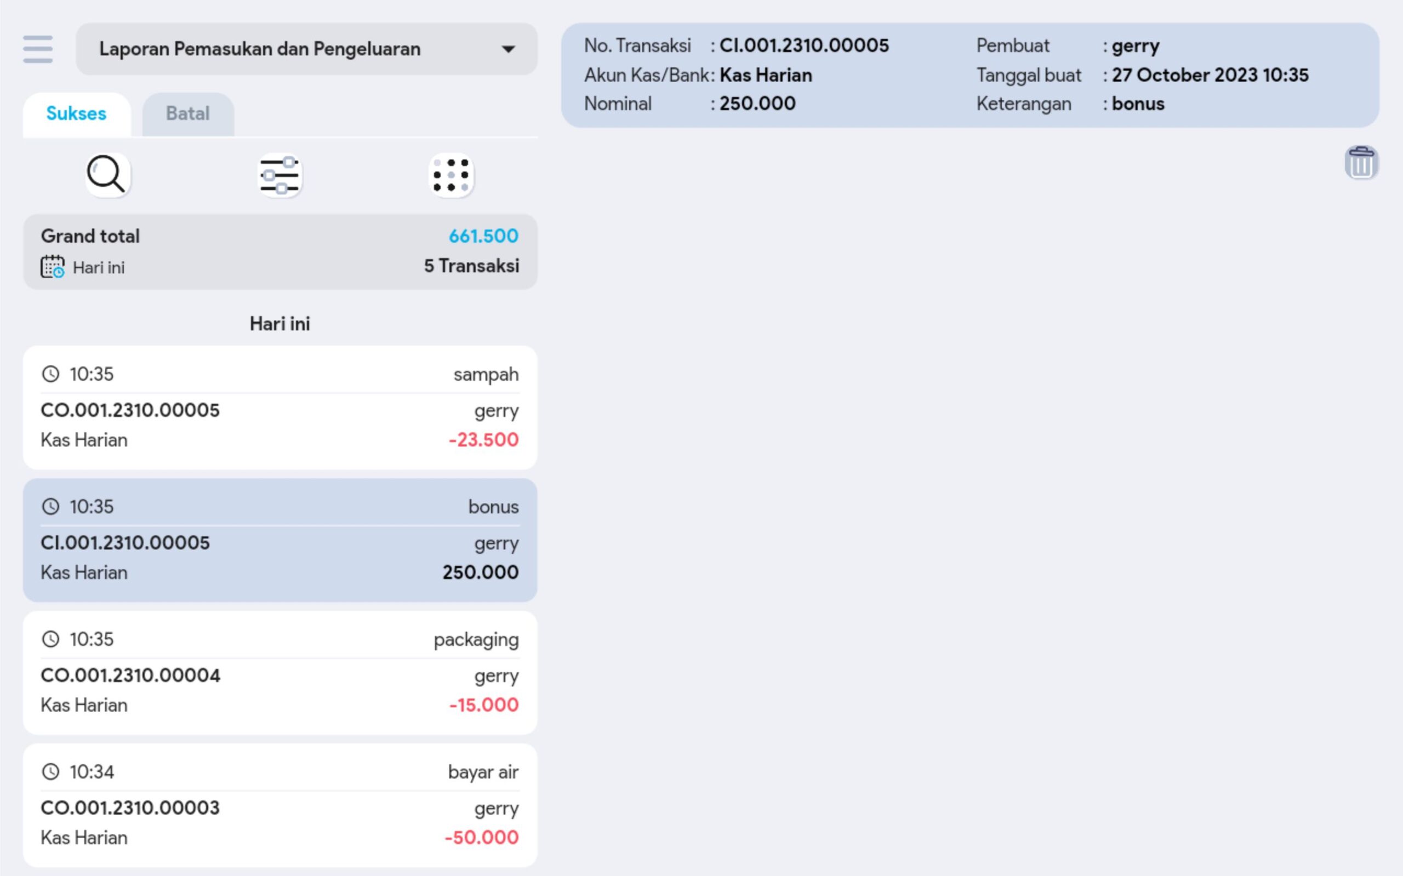Switch to the Sukses tab

(x=77, y=113)
